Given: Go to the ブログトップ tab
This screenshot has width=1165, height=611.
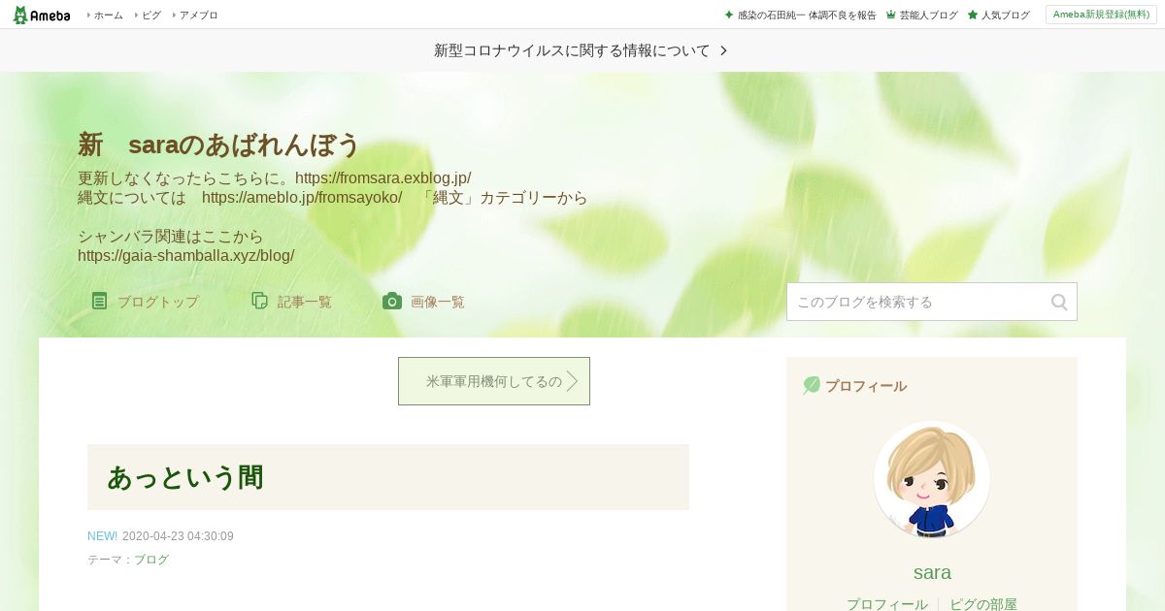Looking at the screenshot, I should click(157, 302).
